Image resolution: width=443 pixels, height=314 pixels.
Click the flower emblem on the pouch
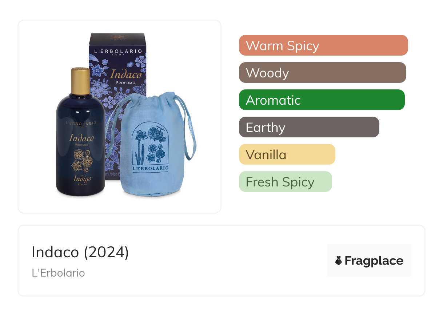(x=151, y=144)
